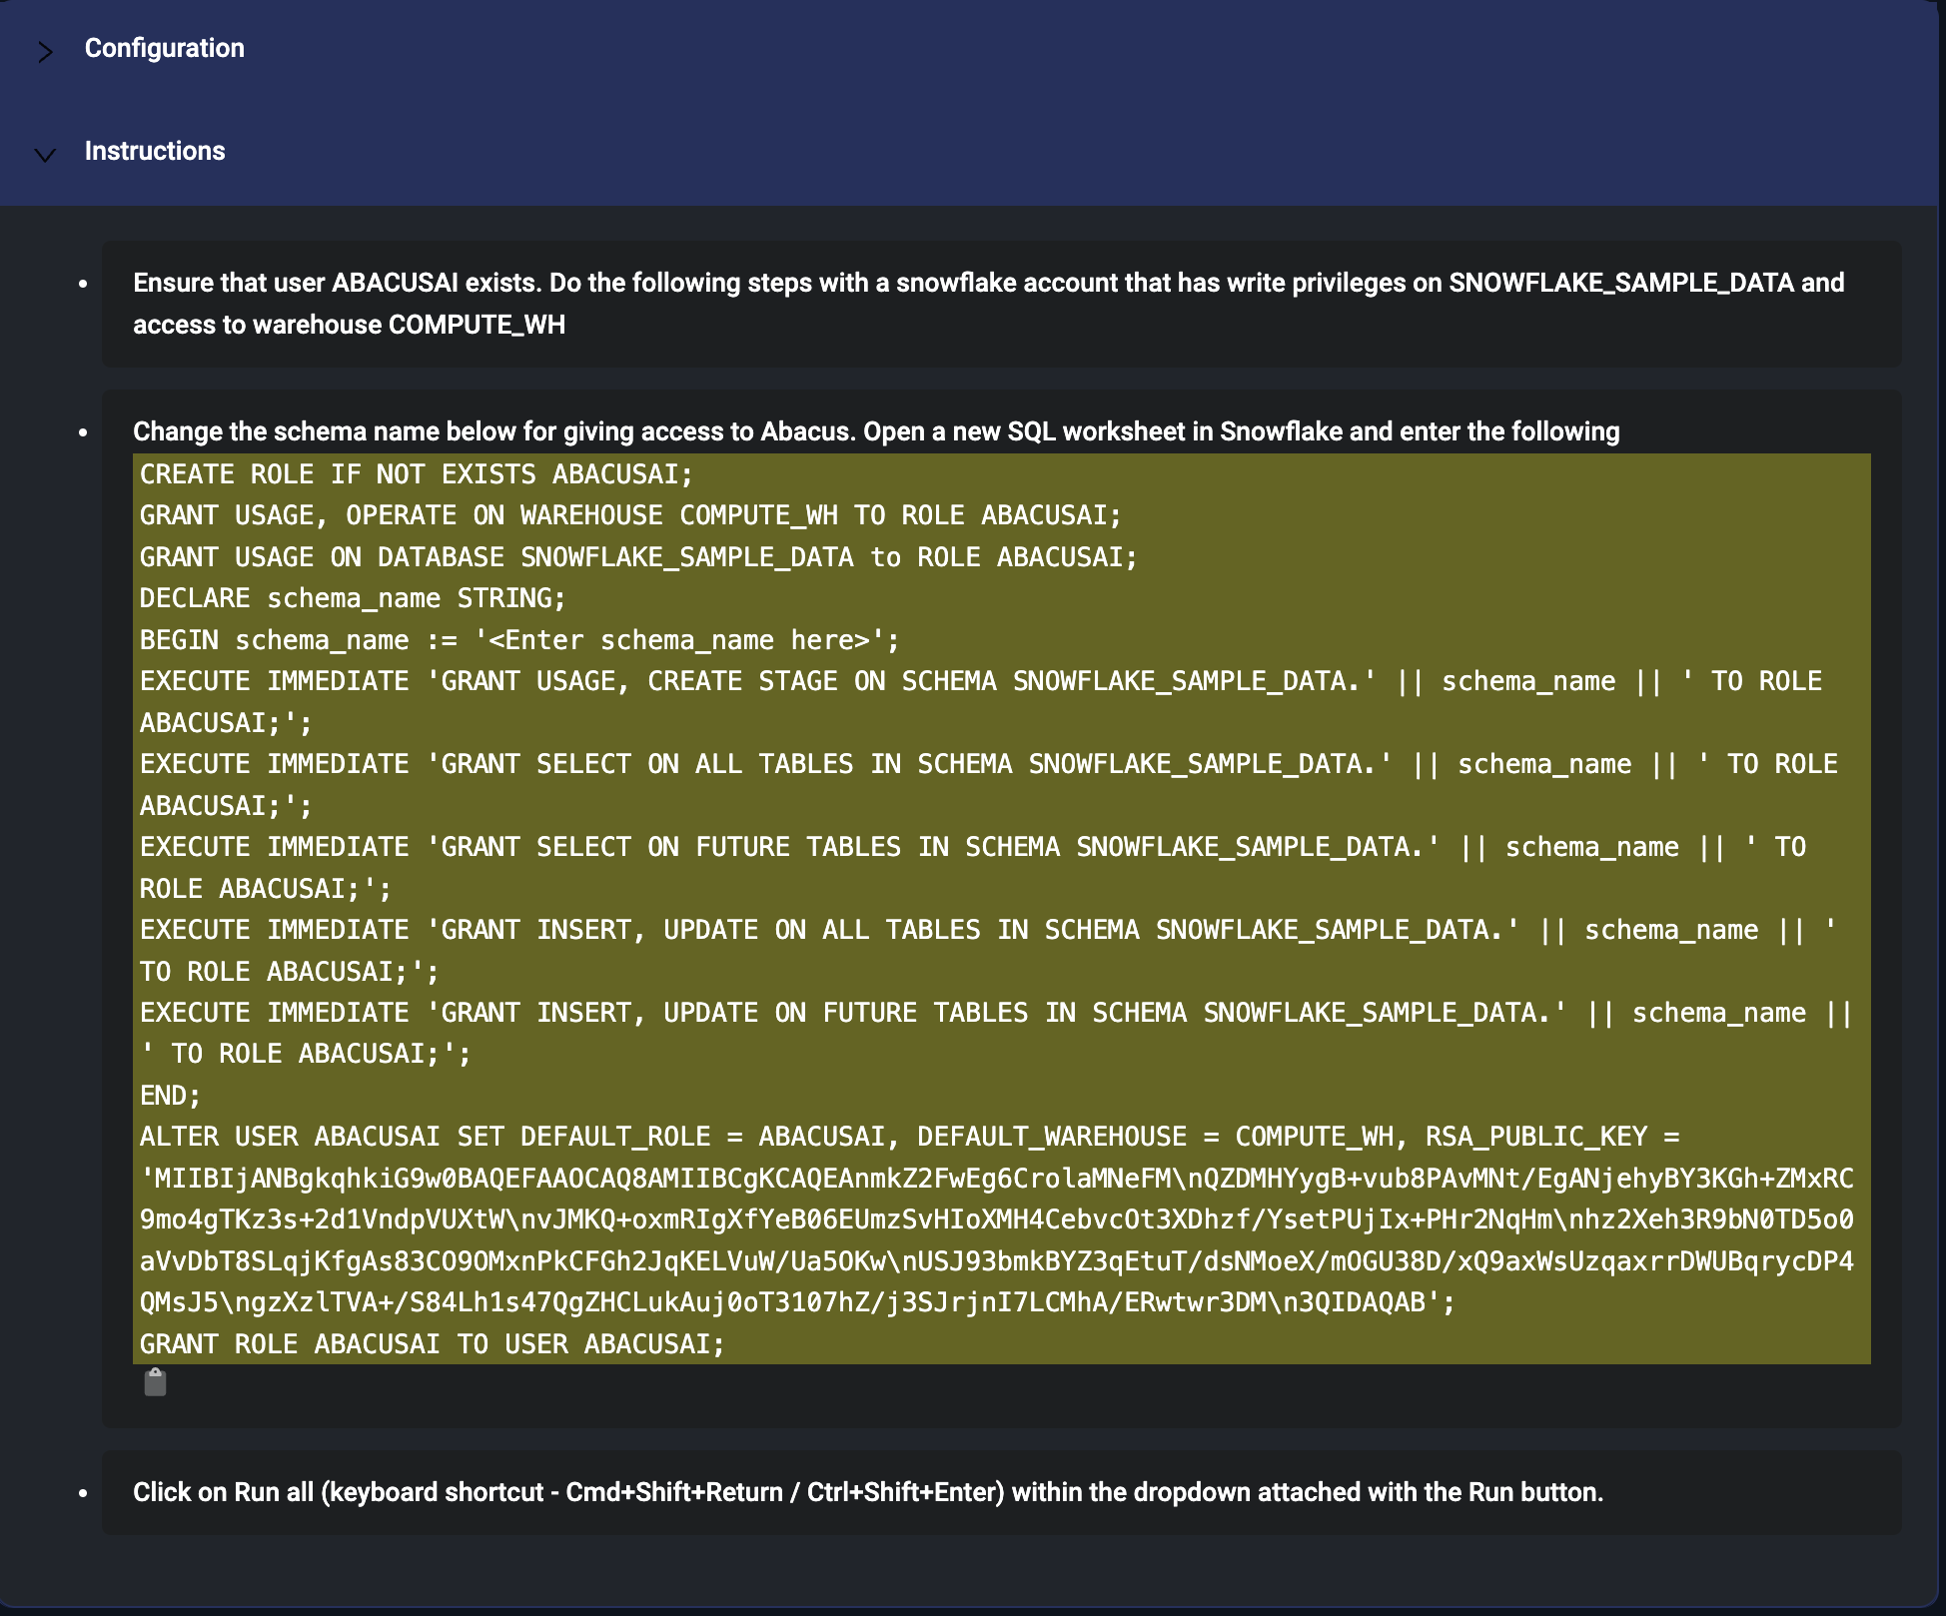Click the GRANT ROLE ABACUSAI TO USER line
Image resolution: width=1946 pixels, height=1616 pixels.
tap(432, 1344)
